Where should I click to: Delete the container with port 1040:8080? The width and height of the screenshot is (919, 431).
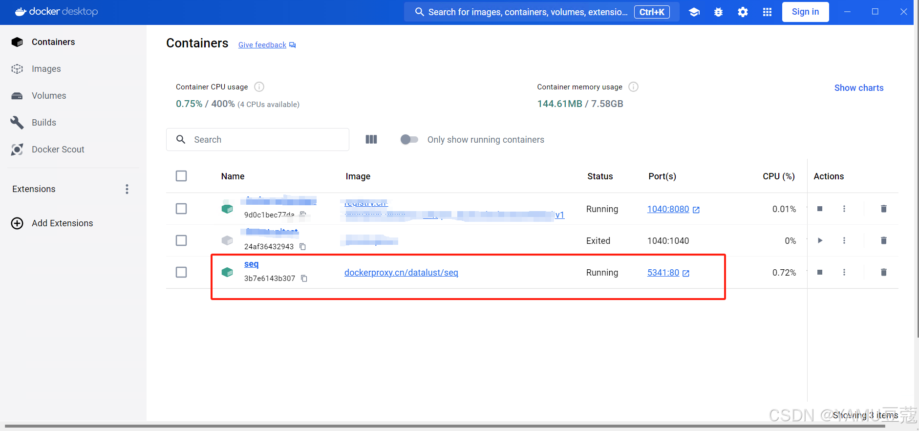click(883, 209)
